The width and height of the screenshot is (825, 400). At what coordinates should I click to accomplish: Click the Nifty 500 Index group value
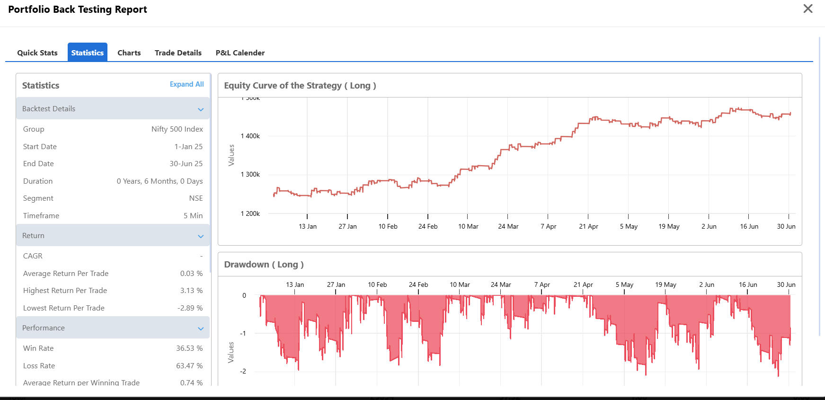click(177, 129)
